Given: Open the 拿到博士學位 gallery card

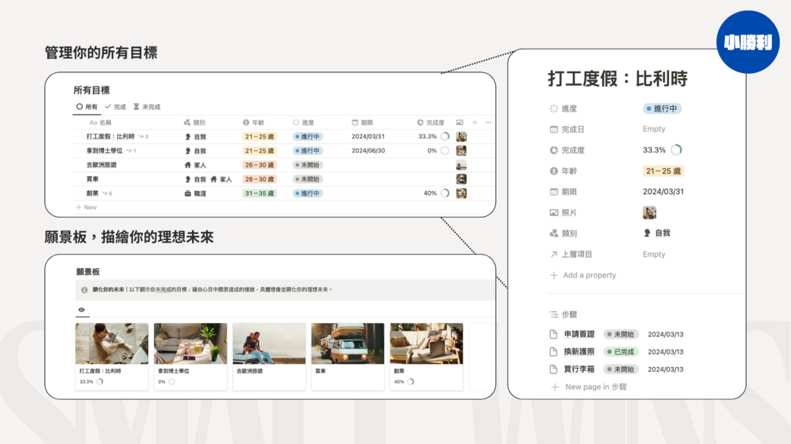Looking at the screenshot, I should (x=190, y=357).
